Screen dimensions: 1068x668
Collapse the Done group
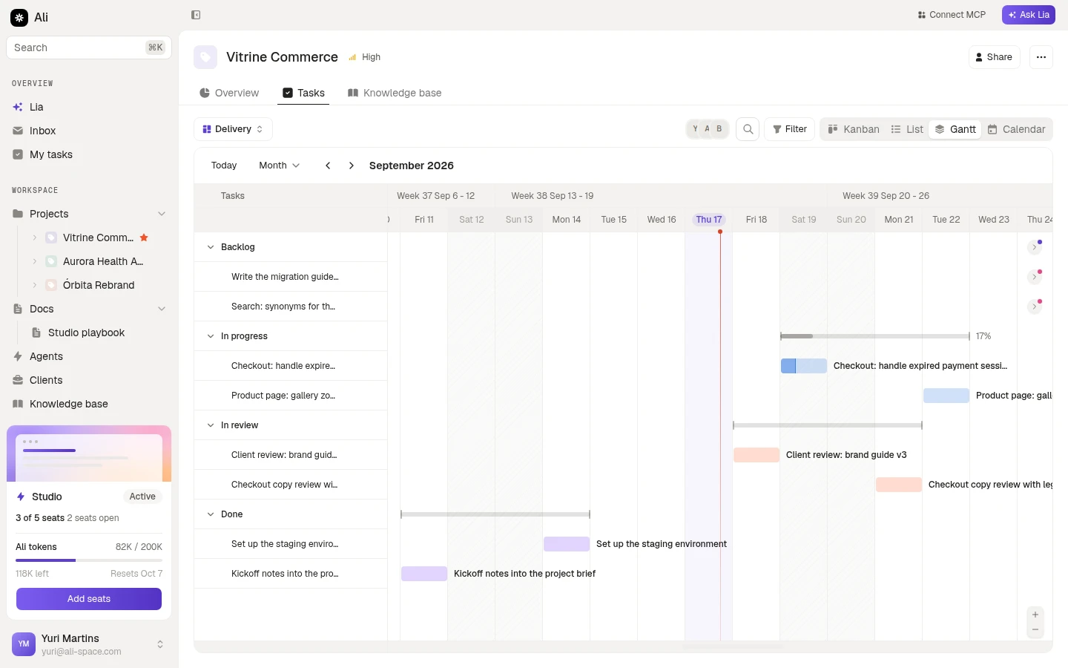coord(211,514)
